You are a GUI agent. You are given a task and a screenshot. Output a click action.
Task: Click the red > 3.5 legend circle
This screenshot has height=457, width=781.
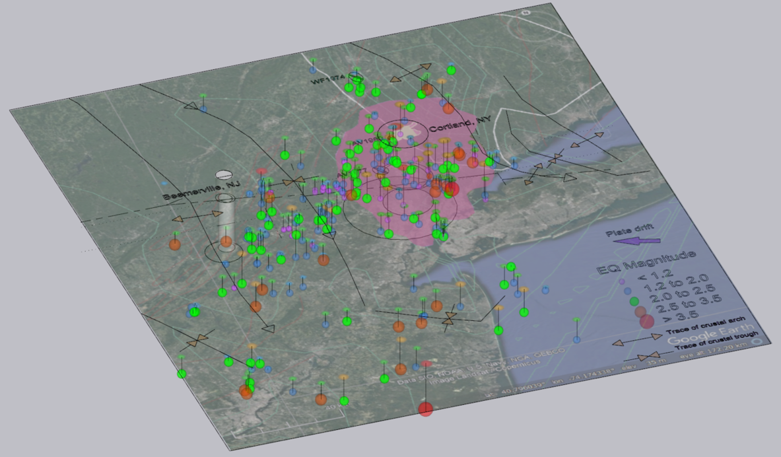coord(647,322)
